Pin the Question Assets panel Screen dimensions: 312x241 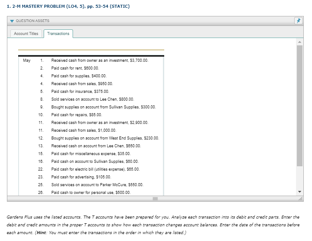click(x=298, y=21)
